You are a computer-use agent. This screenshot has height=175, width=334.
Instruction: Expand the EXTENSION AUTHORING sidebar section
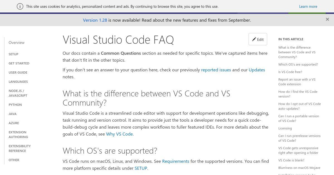pos(18,134)
